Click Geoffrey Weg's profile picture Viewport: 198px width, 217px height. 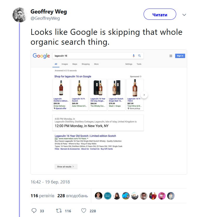pyautogui.click(x=20, y=15)
